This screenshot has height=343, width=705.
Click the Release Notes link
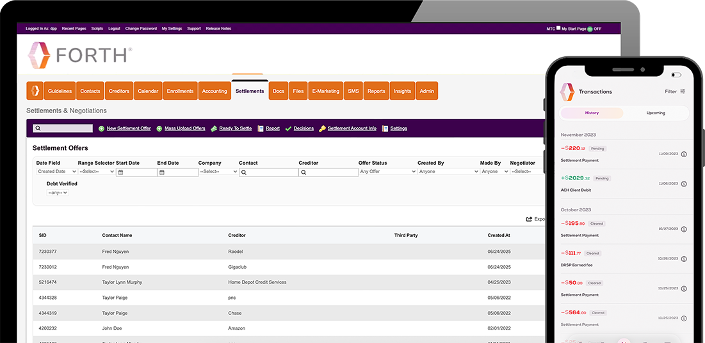(218, 29)
